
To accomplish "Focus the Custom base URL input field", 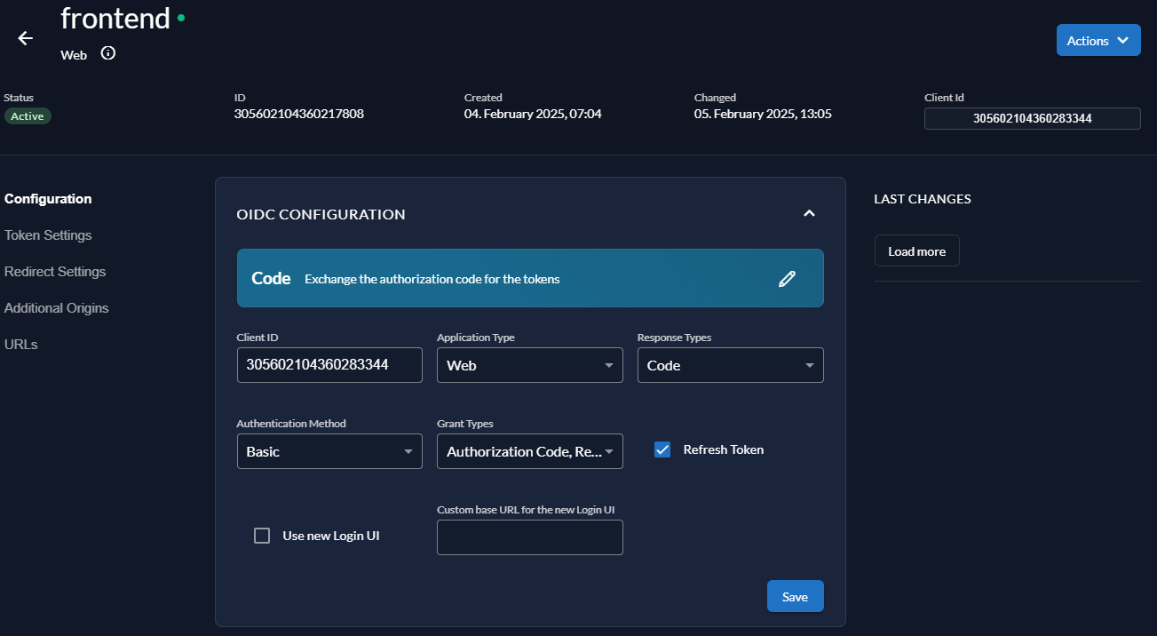I will 530,537.
